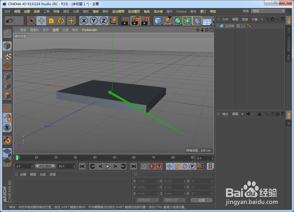The height and width of the screenshot is (212, 294).
Task: Toggle position keyframe recording icon
Action: coord(169,166)
